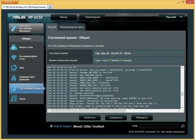Click the system time 'Tue, Jan 26 16:45:37 2016'

pyautogui.click(x=113, y=53)
